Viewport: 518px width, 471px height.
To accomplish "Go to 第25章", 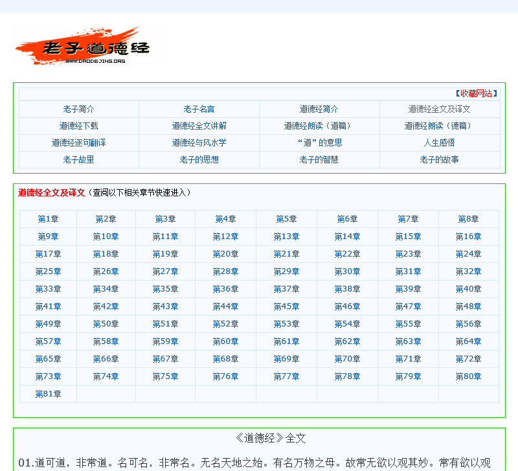I will pyautogui.click(x=48, y=271).
